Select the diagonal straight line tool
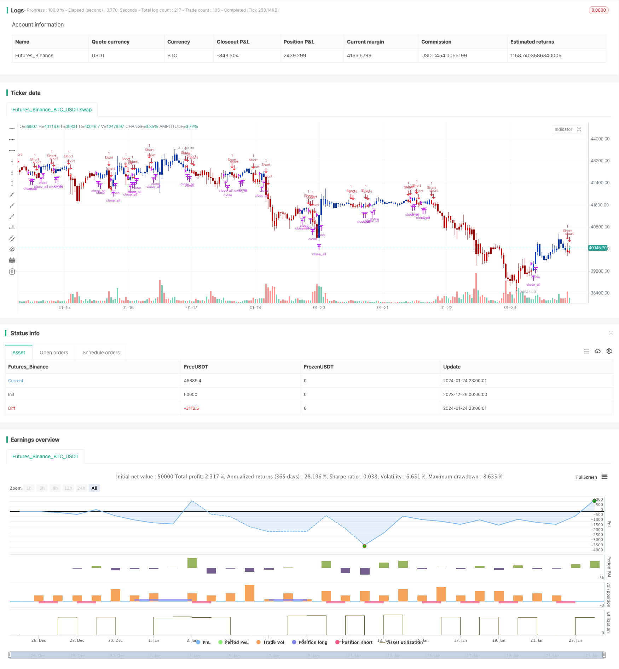This screenshot has height=669, width=619. [12, 194]
